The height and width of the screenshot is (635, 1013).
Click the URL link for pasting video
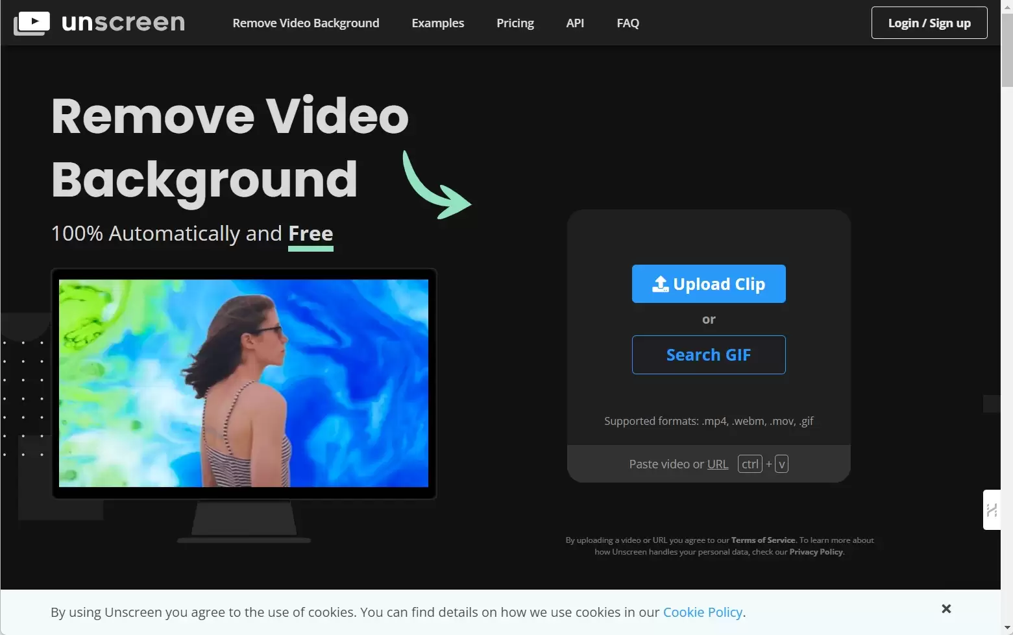(x=718, y=464)
